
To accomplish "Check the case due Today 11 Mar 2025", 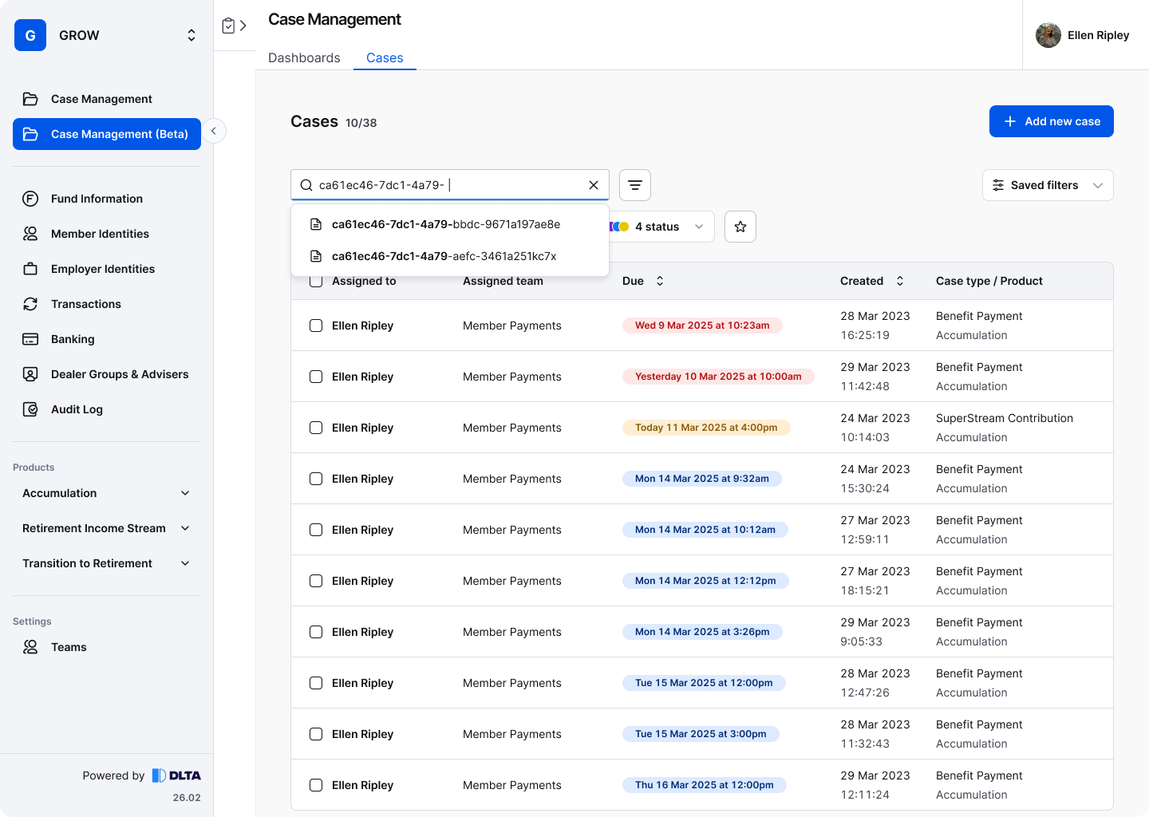I will 316,428.
